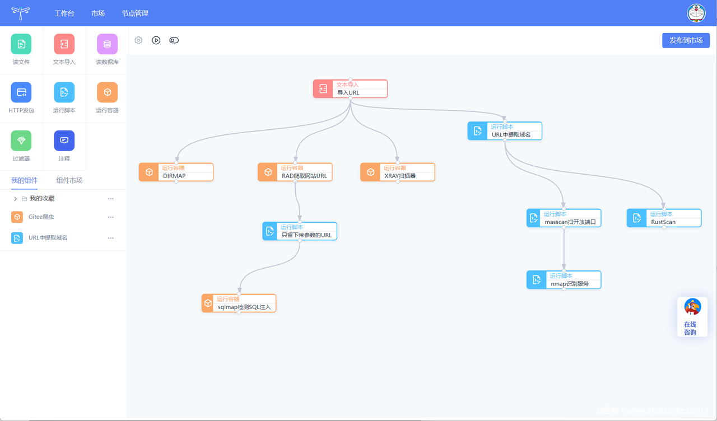This screenshot has height=421, width=717.
Task: Open the 在线咨询 chat widget
Action: (692, 317)
